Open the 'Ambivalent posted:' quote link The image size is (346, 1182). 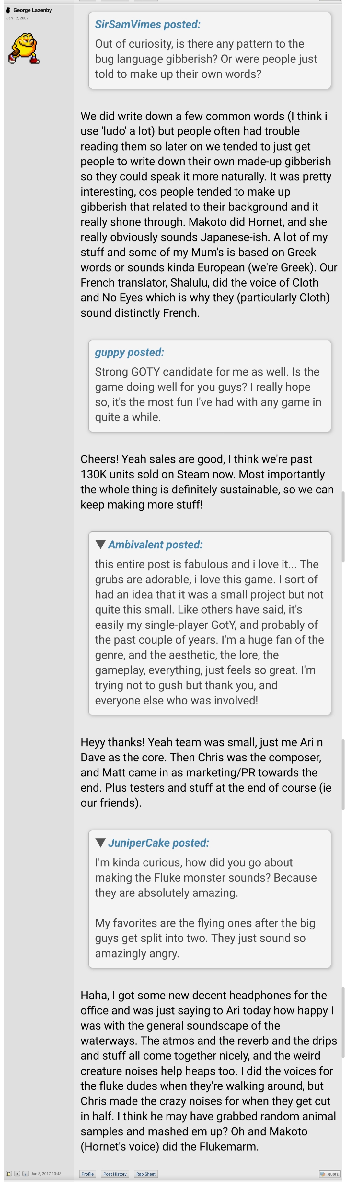point(155,545)
